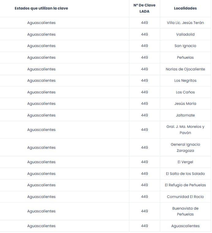Image resolution: width=212 pixels, height=233 pixels.
Task: Click the "Valladolid" locality cell
Action: (x=185, y=34)
